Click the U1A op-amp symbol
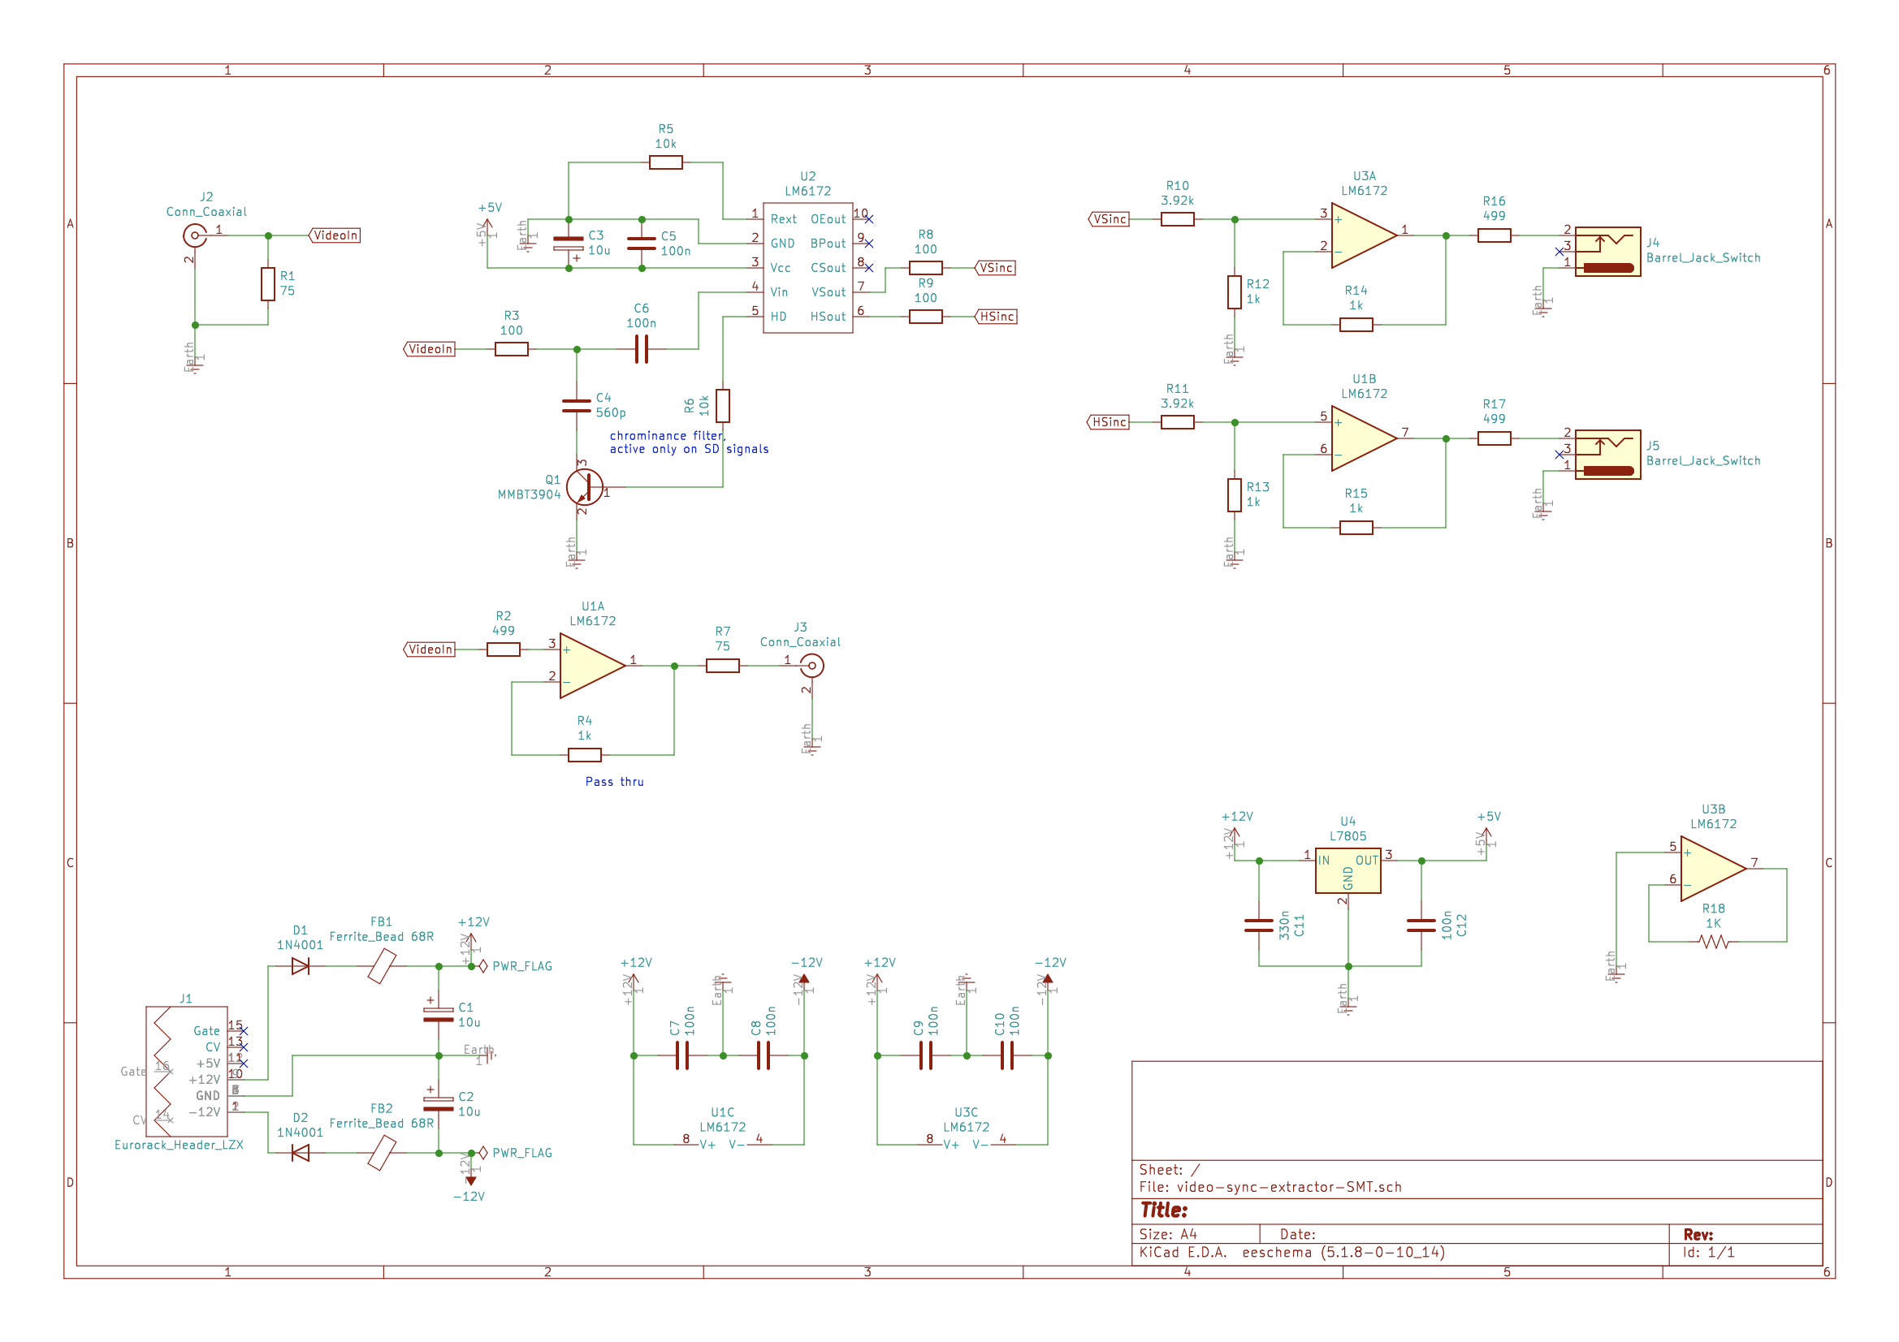 pyautogui.click(x=592, y=666)
